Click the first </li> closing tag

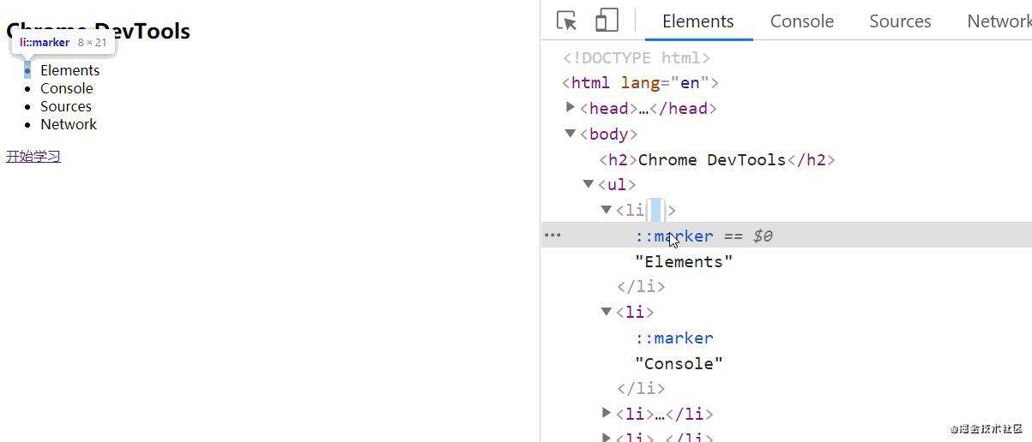pos(641,286)
